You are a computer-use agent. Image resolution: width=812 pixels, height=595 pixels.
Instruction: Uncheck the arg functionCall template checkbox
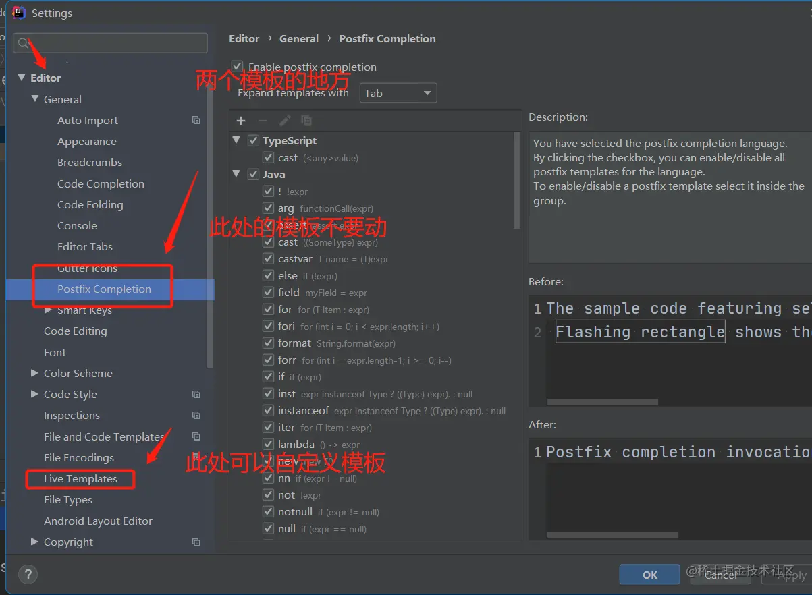(268, 208)
